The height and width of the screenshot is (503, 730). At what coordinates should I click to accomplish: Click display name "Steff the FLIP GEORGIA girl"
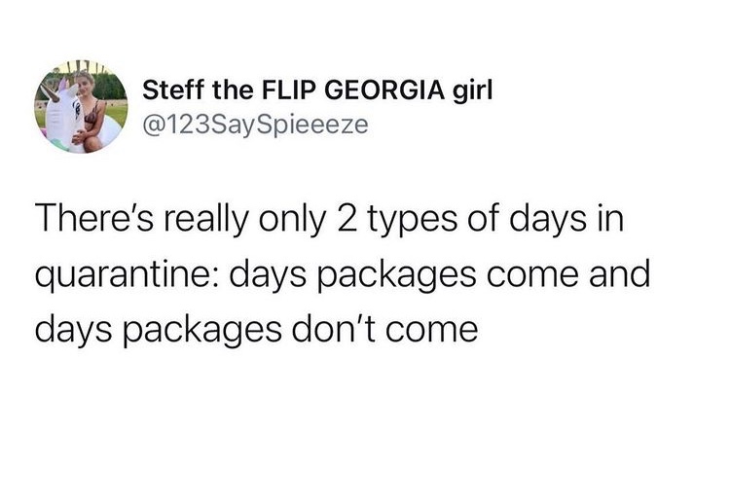(318, 91)
